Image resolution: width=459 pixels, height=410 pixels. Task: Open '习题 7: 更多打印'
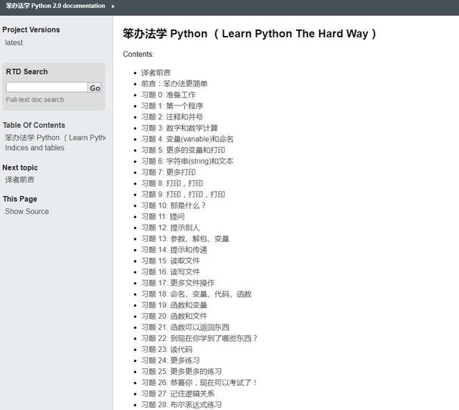coord(169,172)
